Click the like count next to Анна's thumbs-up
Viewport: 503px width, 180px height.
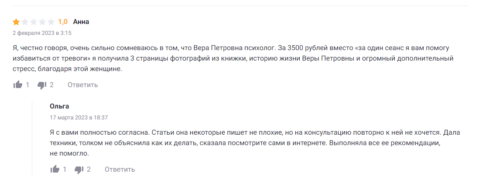coord(27,85)
